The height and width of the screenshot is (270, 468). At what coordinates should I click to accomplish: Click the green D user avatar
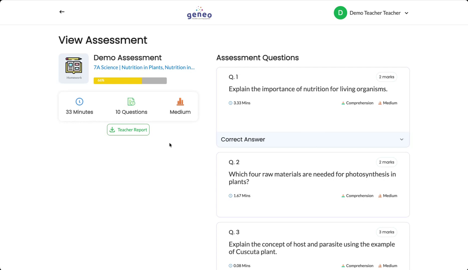[x=340, y=13]
